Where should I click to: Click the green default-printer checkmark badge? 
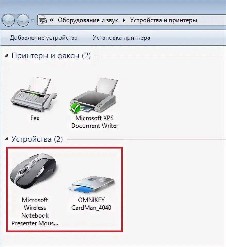point(76,108)
